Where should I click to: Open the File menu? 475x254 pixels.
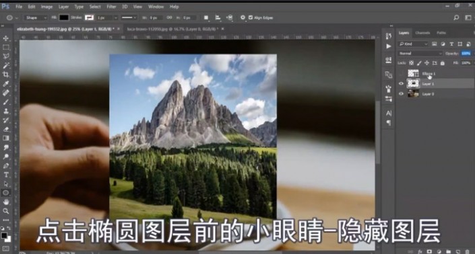tap(19, 6)
